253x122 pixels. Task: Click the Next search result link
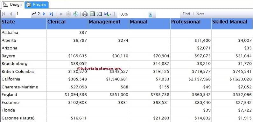click(200, 14)
